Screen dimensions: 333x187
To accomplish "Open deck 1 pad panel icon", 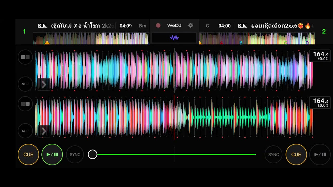I will [25, 57].
